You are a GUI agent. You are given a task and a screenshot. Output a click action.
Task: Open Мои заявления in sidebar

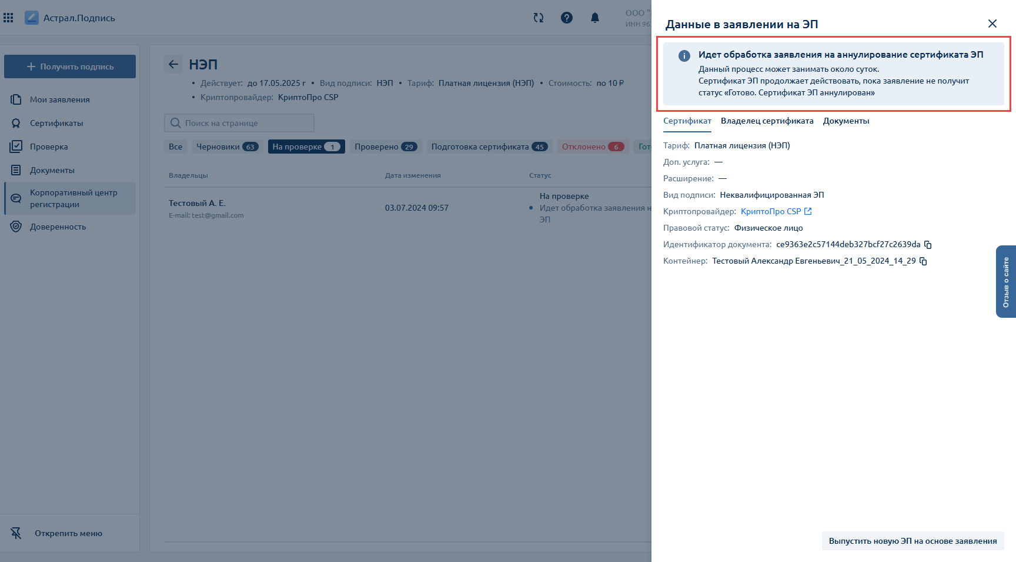tap(70, 99)
